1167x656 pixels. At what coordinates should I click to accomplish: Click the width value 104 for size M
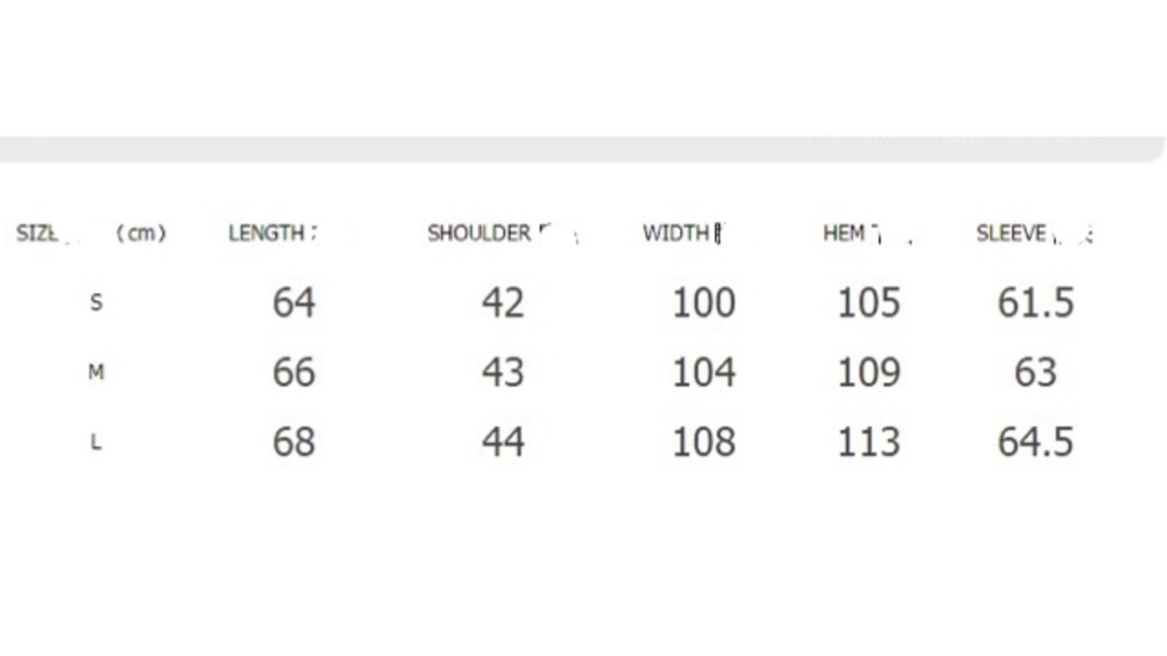(x=704, y=372)
